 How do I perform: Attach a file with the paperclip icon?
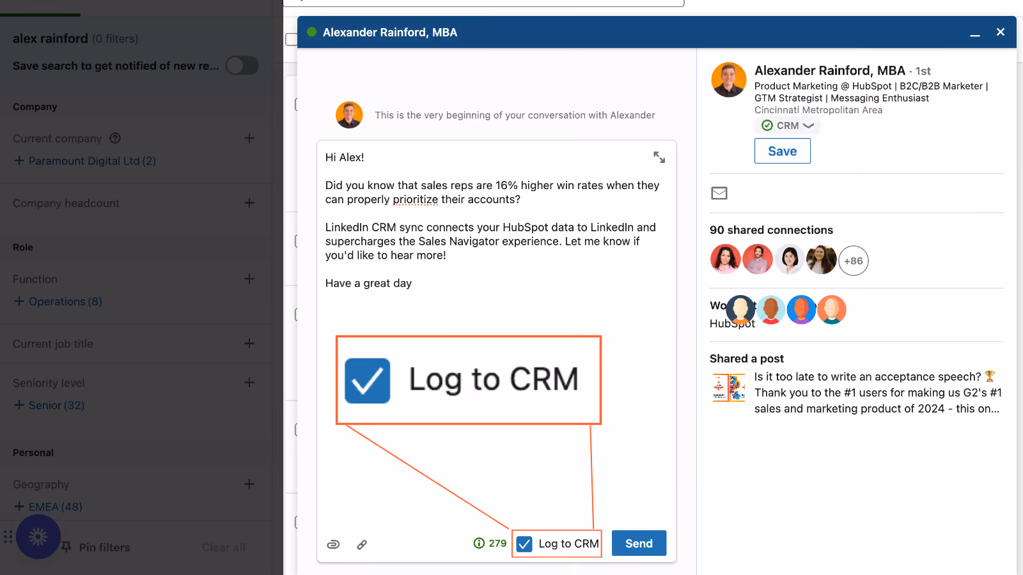click(333, 544)
